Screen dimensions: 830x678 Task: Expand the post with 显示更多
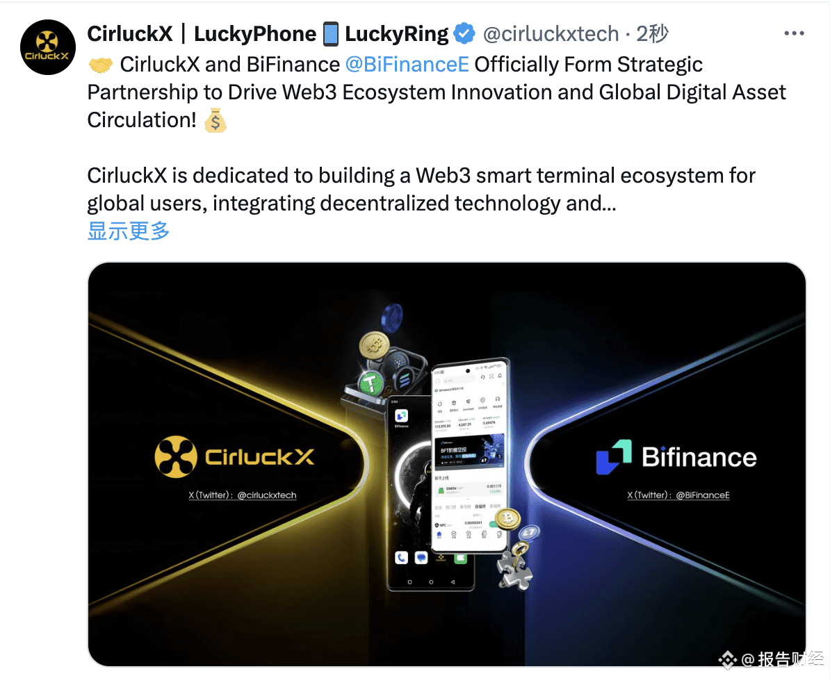click(128, 231)
